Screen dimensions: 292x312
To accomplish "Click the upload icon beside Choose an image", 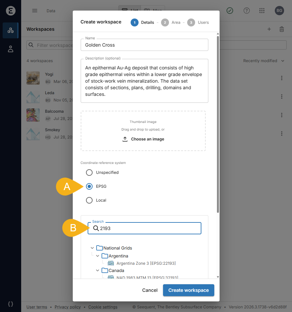I will pos(125,139).
